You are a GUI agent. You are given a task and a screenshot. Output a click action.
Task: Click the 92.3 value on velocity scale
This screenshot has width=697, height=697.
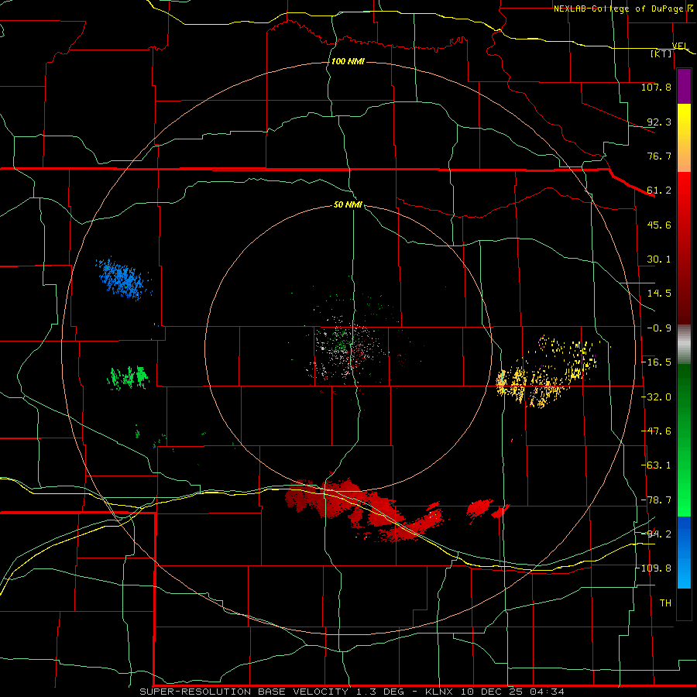[x=659, y=122]
